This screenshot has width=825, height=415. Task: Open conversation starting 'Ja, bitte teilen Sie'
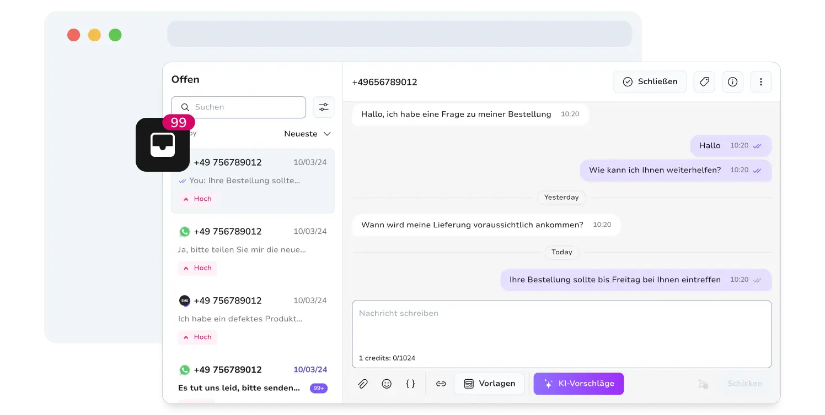pyautogui.click(x=253, y=249)
